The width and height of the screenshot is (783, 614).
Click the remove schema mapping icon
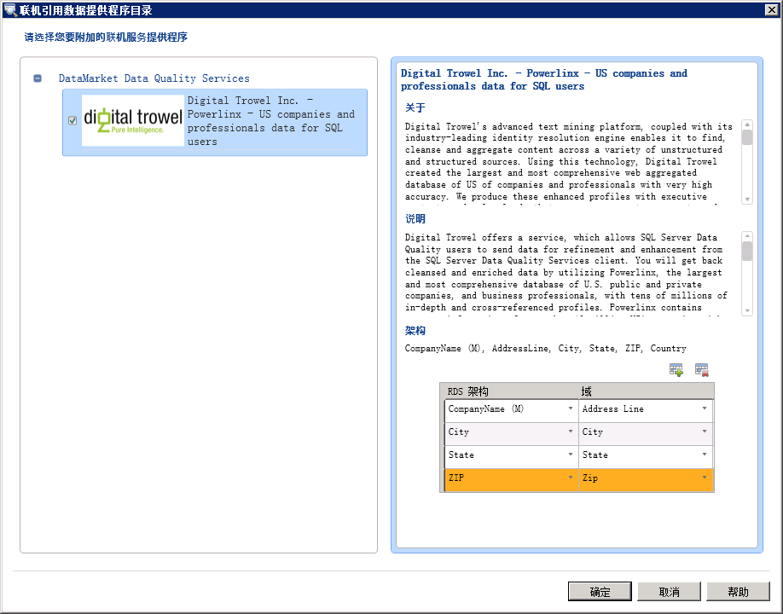click(x=702, y=370)
